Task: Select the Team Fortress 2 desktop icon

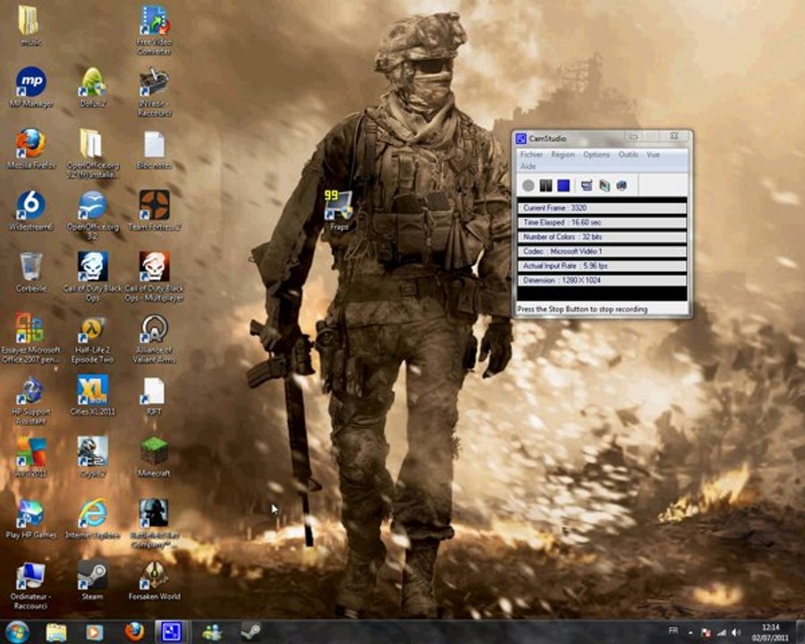Action: click(154, 210)
